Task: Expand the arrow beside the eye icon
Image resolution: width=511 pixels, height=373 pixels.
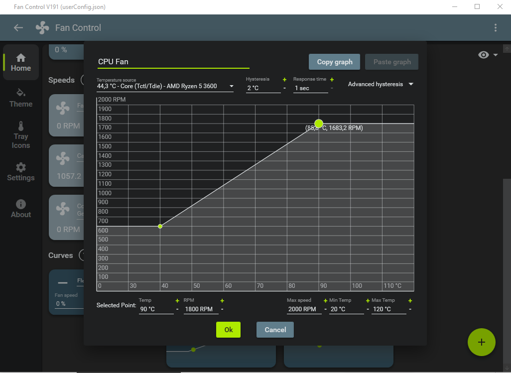Action: pos(496,55)
